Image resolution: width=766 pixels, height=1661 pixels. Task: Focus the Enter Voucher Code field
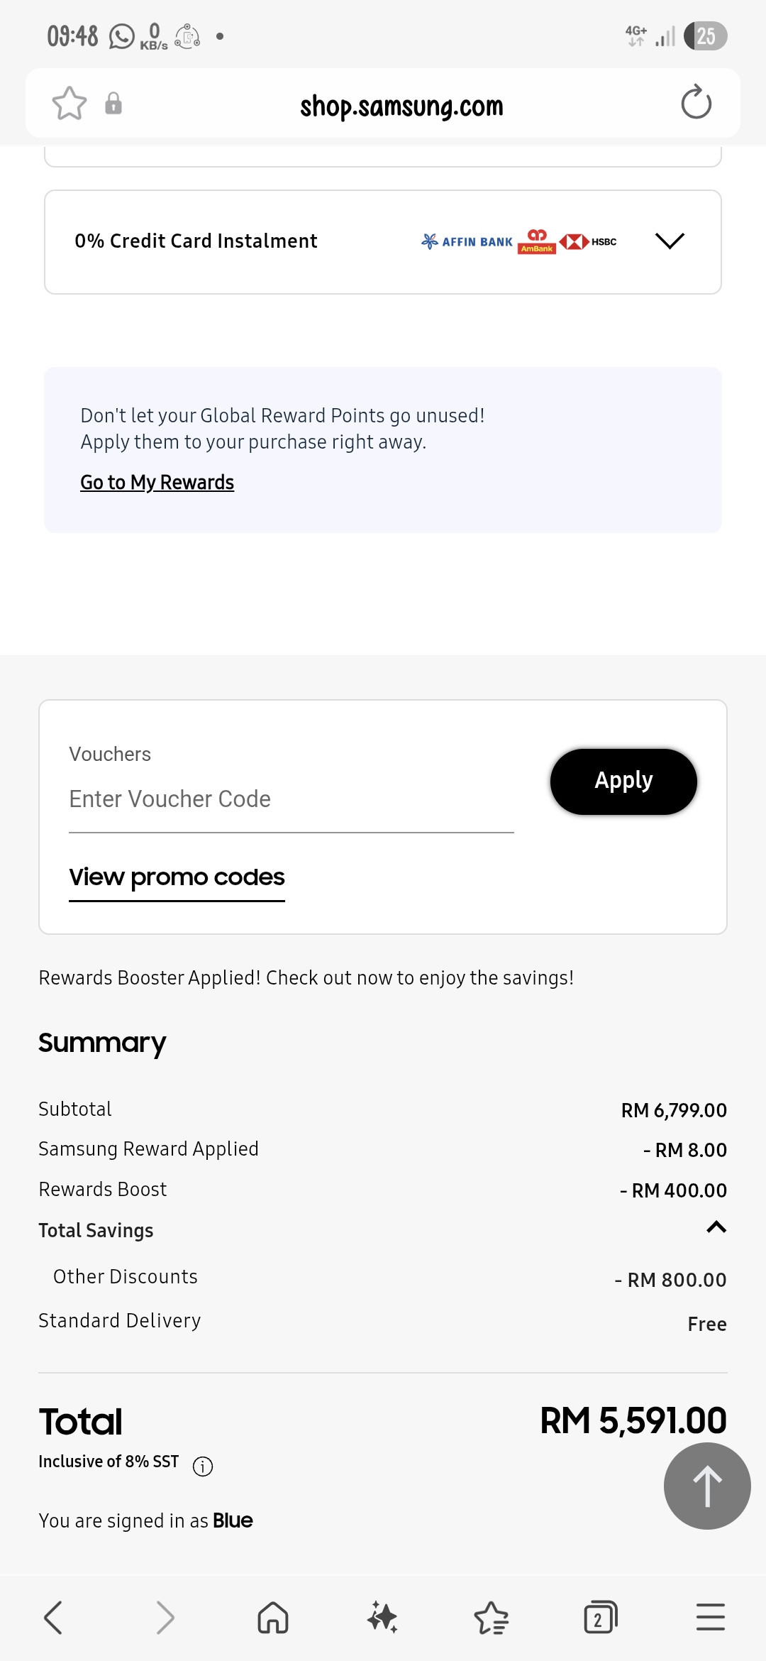point(291,800)
